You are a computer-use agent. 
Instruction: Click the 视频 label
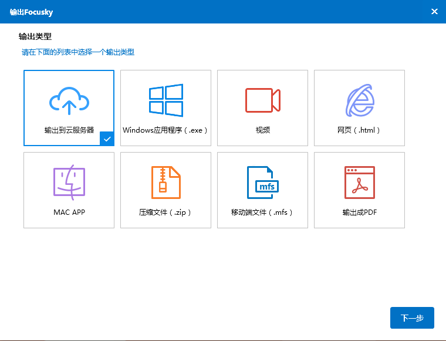(x=263, y=130)
